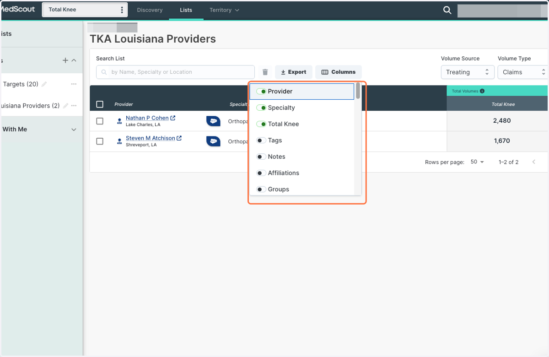Check the select-all checkbox in table header

click(100, 104)
